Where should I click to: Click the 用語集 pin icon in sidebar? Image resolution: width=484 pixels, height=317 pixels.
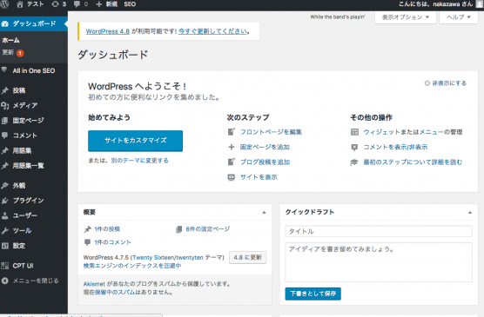(4, 150)
